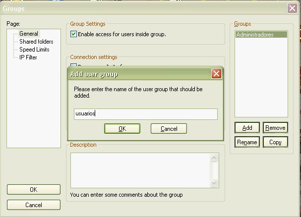Click the Add group button
The image size is (301, 217).
pyautogui.click(x=247, y=128)
